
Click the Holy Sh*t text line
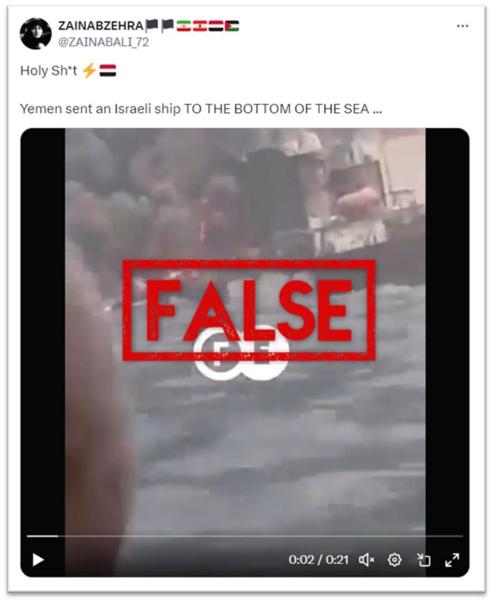click(69, 71)
